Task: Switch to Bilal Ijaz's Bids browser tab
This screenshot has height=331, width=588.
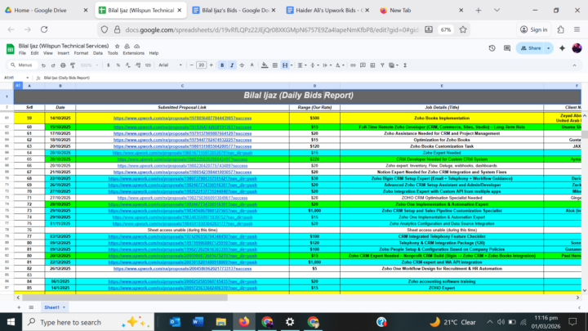Action: pyautogui.click(x=234, y=10)
